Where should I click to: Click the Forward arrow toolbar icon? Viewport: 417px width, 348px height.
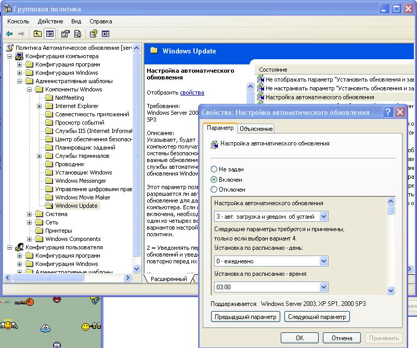point(21,34)
